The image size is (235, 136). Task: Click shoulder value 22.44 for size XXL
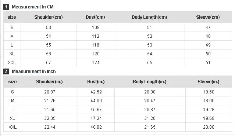[x=50, y=127]
